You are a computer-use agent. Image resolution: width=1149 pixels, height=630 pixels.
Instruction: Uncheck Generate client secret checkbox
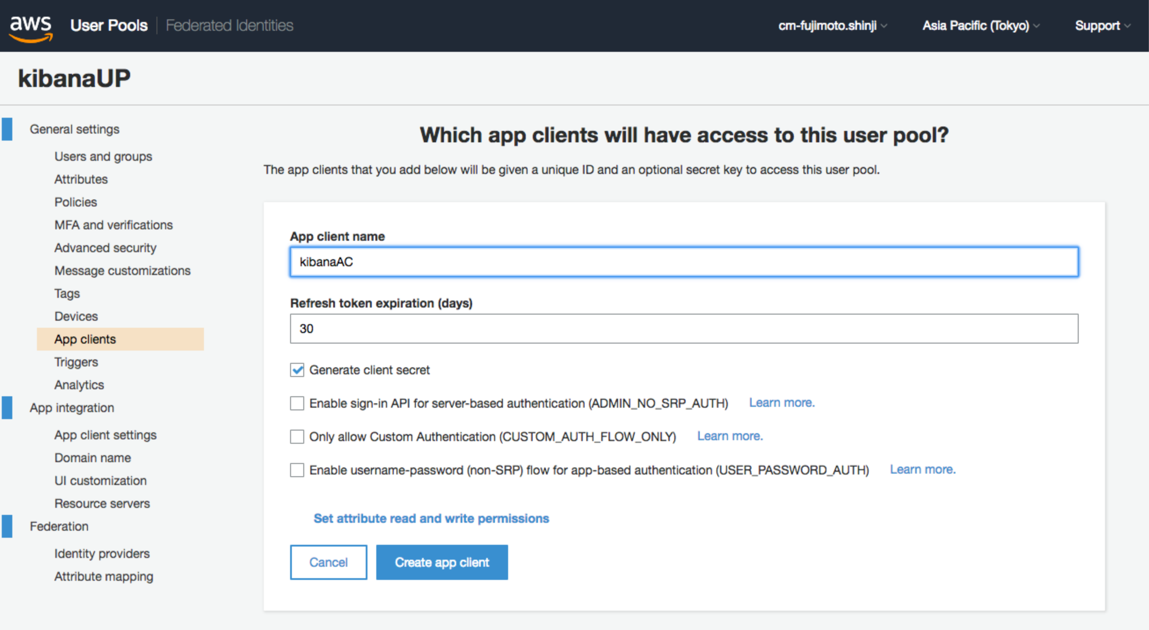[297, 369]
